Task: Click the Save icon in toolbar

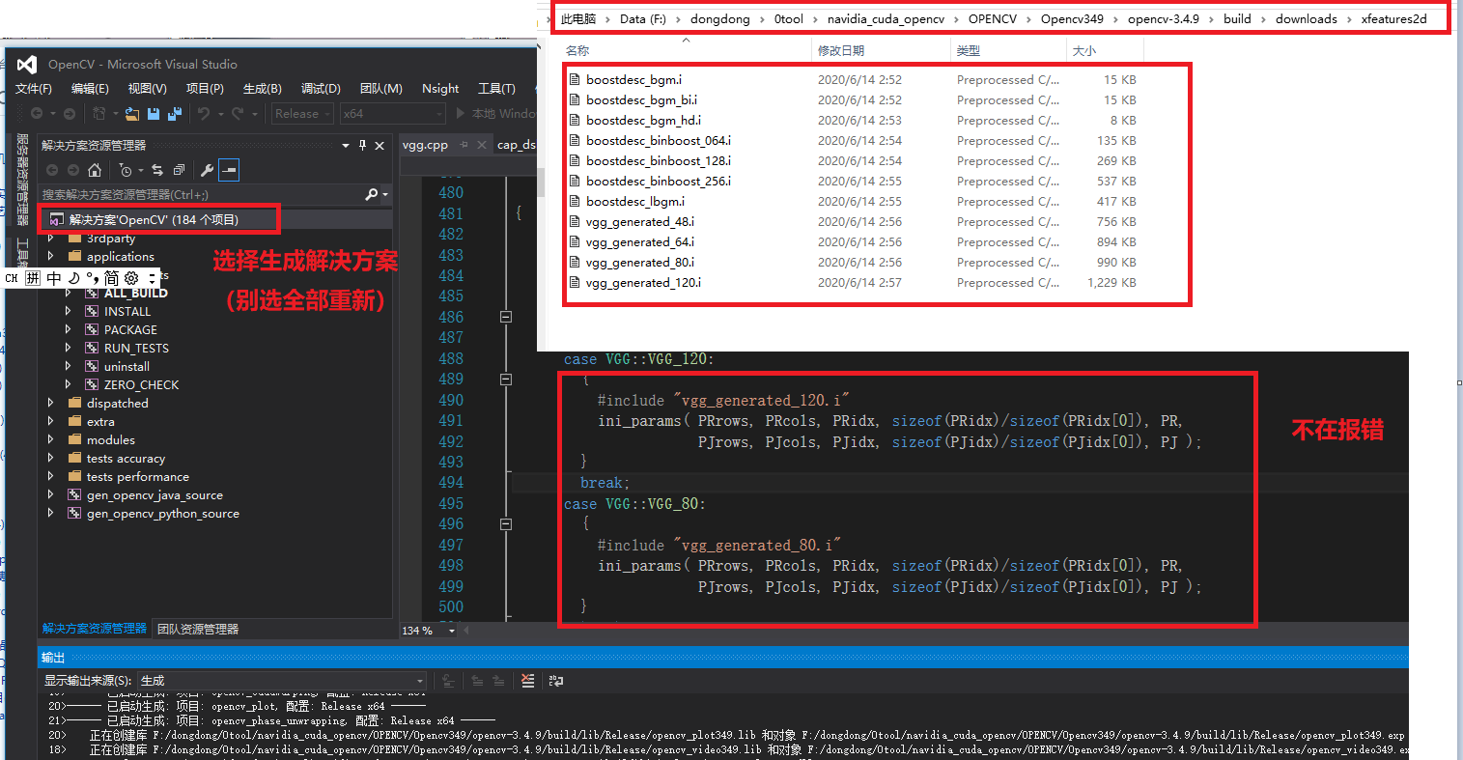Action: 153,114
